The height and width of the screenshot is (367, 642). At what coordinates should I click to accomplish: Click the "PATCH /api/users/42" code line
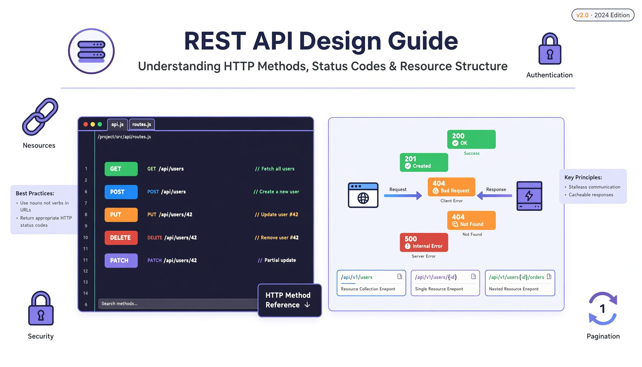pyautogui.click(x=172, y=261)
